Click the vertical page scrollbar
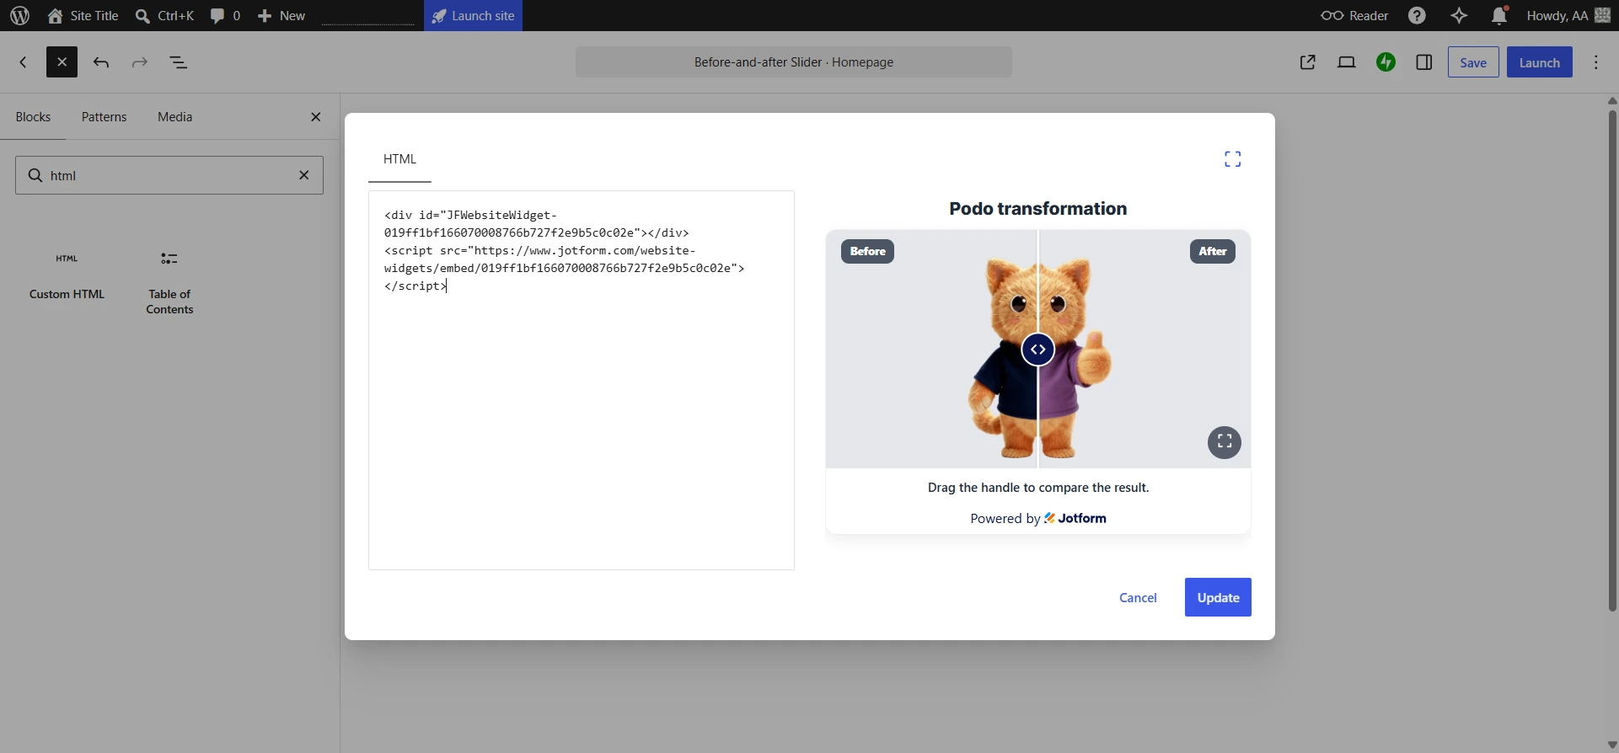This screenshot has width=1619, height=753. [x=1612, y=360]
